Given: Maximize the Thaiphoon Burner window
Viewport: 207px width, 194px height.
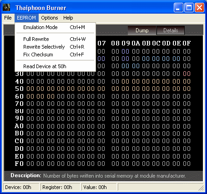Looking at the screenshot, I should point(189,7).
